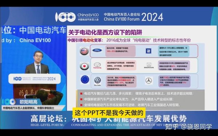The image size is (218, 136).
Task: Click the text box beside Mercedes-Benz logo
Action: (x=174, y=81)
